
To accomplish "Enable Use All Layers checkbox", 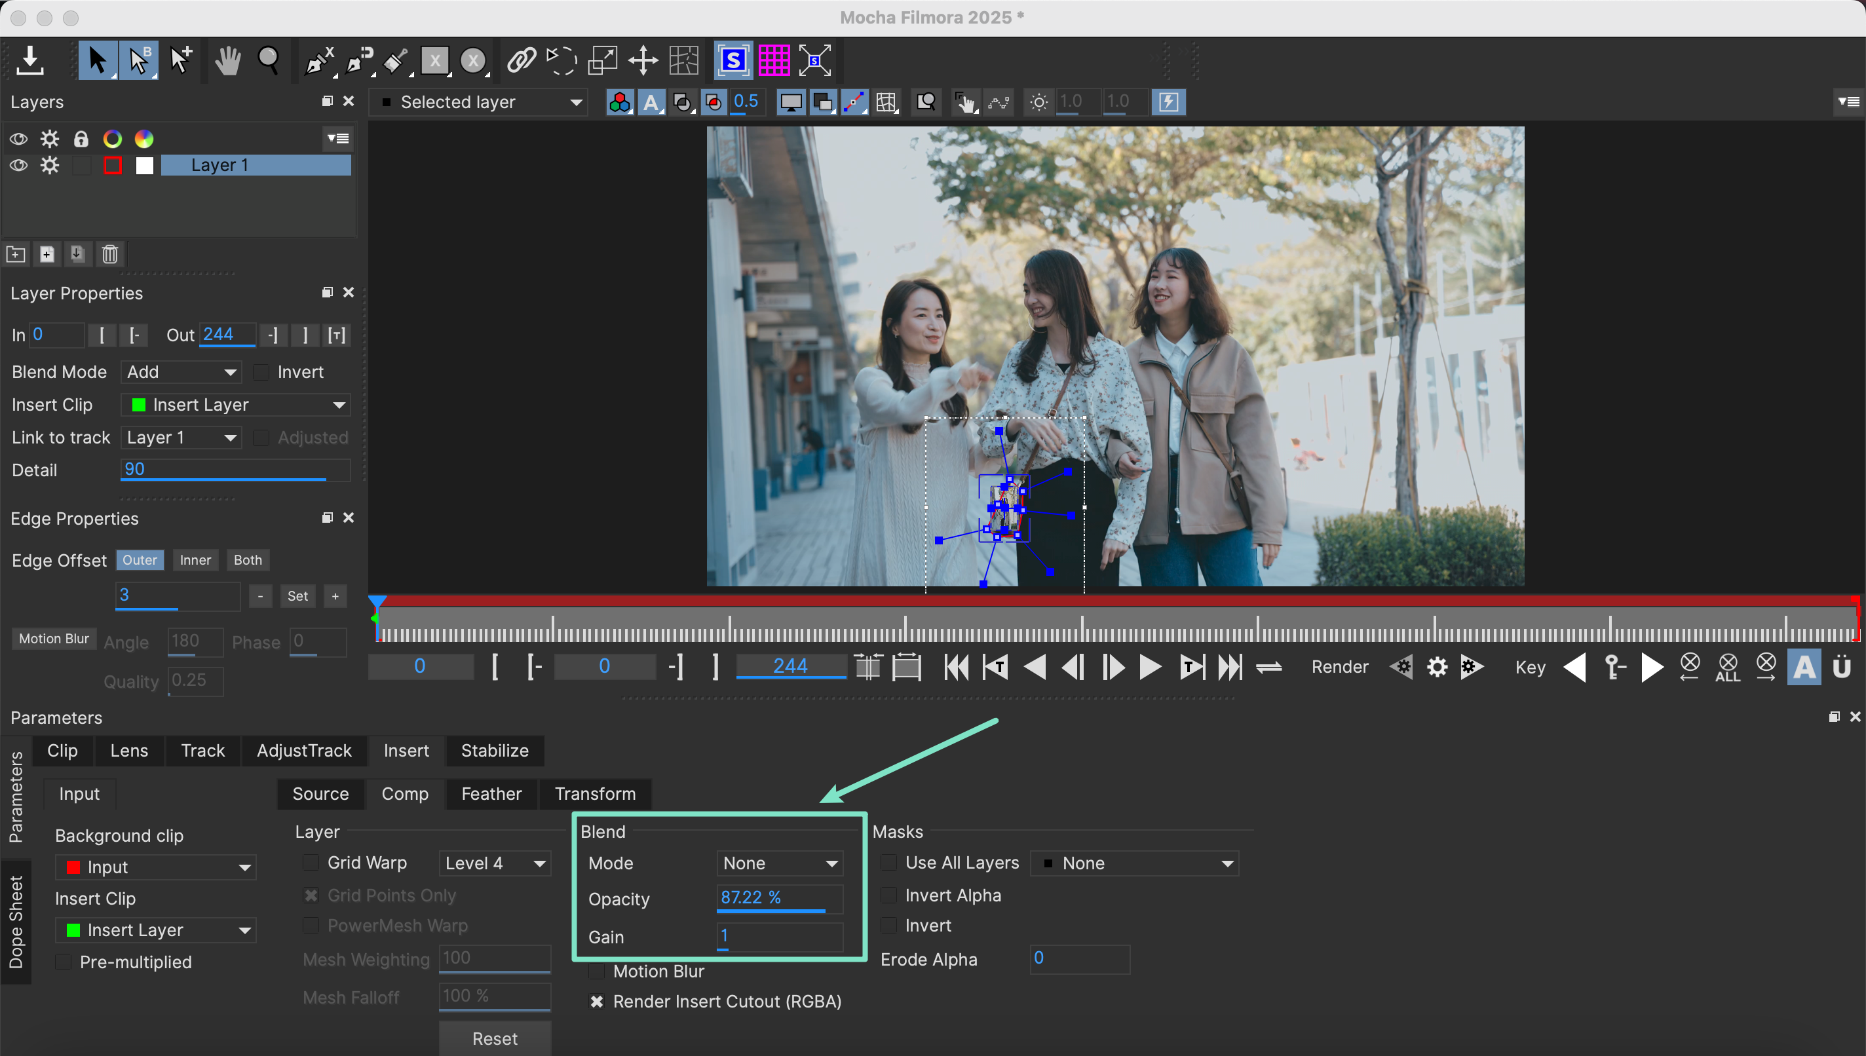I will coord(888,862).
